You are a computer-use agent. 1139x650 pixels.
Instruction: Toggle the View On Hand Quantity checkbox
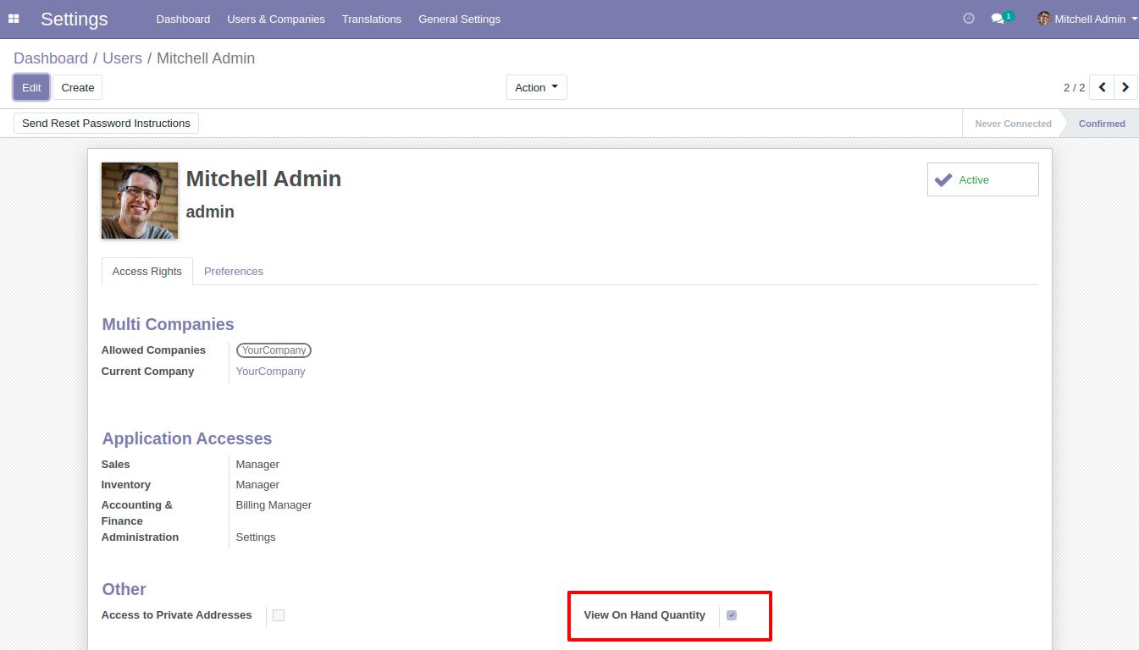point(732,615)
